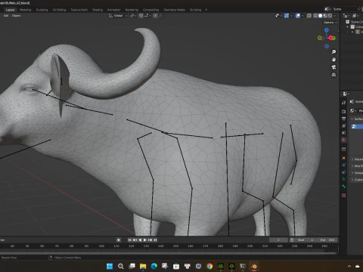Toggle auto keying record button
363x272 pixels.
[x=119, y=240]
